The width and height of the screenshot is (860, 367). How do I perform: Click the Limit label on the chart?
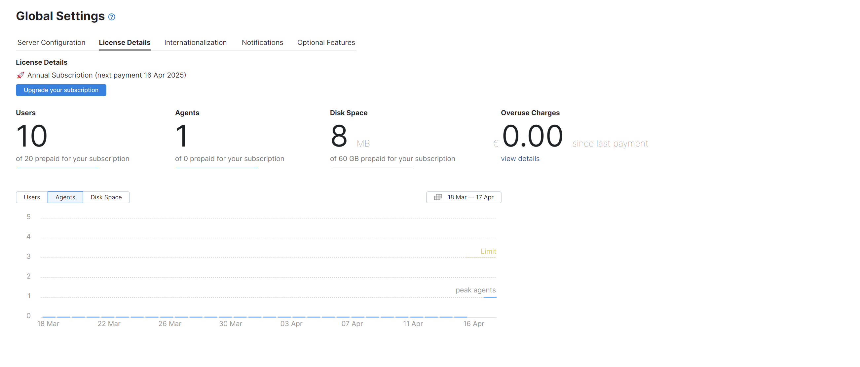[488, 251]
